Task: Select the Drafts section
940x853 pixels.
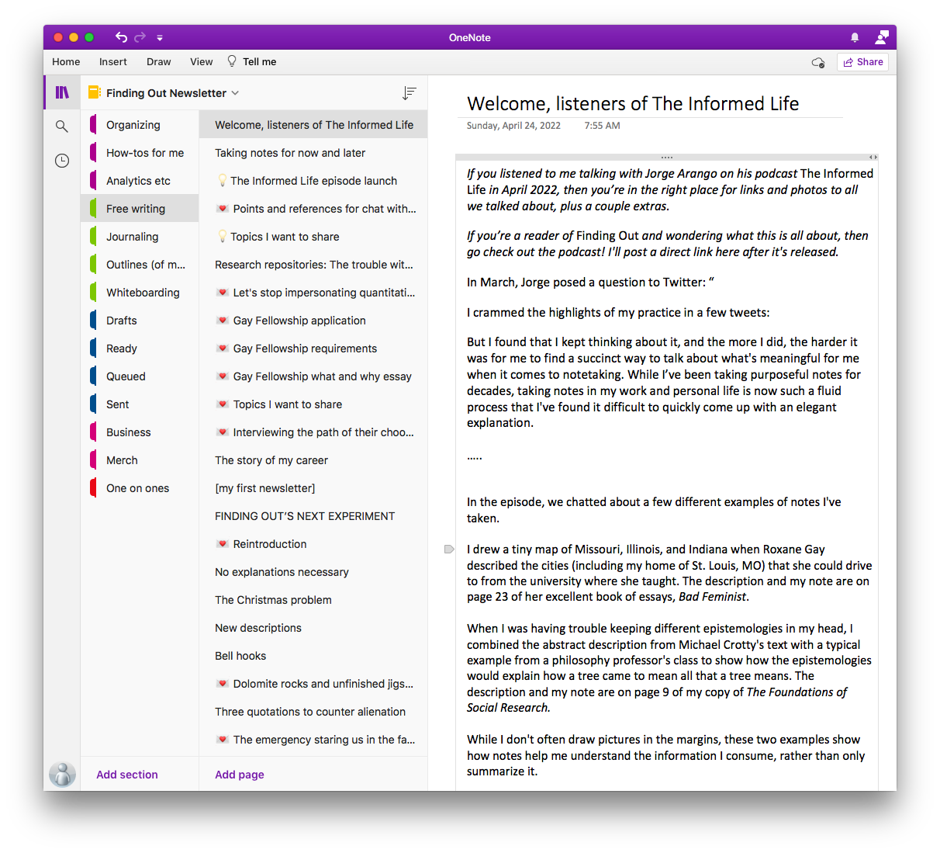Action: 140,321
